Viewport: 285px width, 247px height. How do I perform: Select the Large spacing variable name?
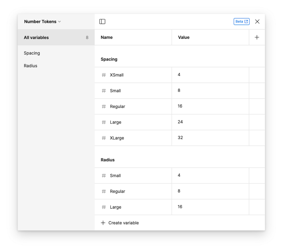115,122
